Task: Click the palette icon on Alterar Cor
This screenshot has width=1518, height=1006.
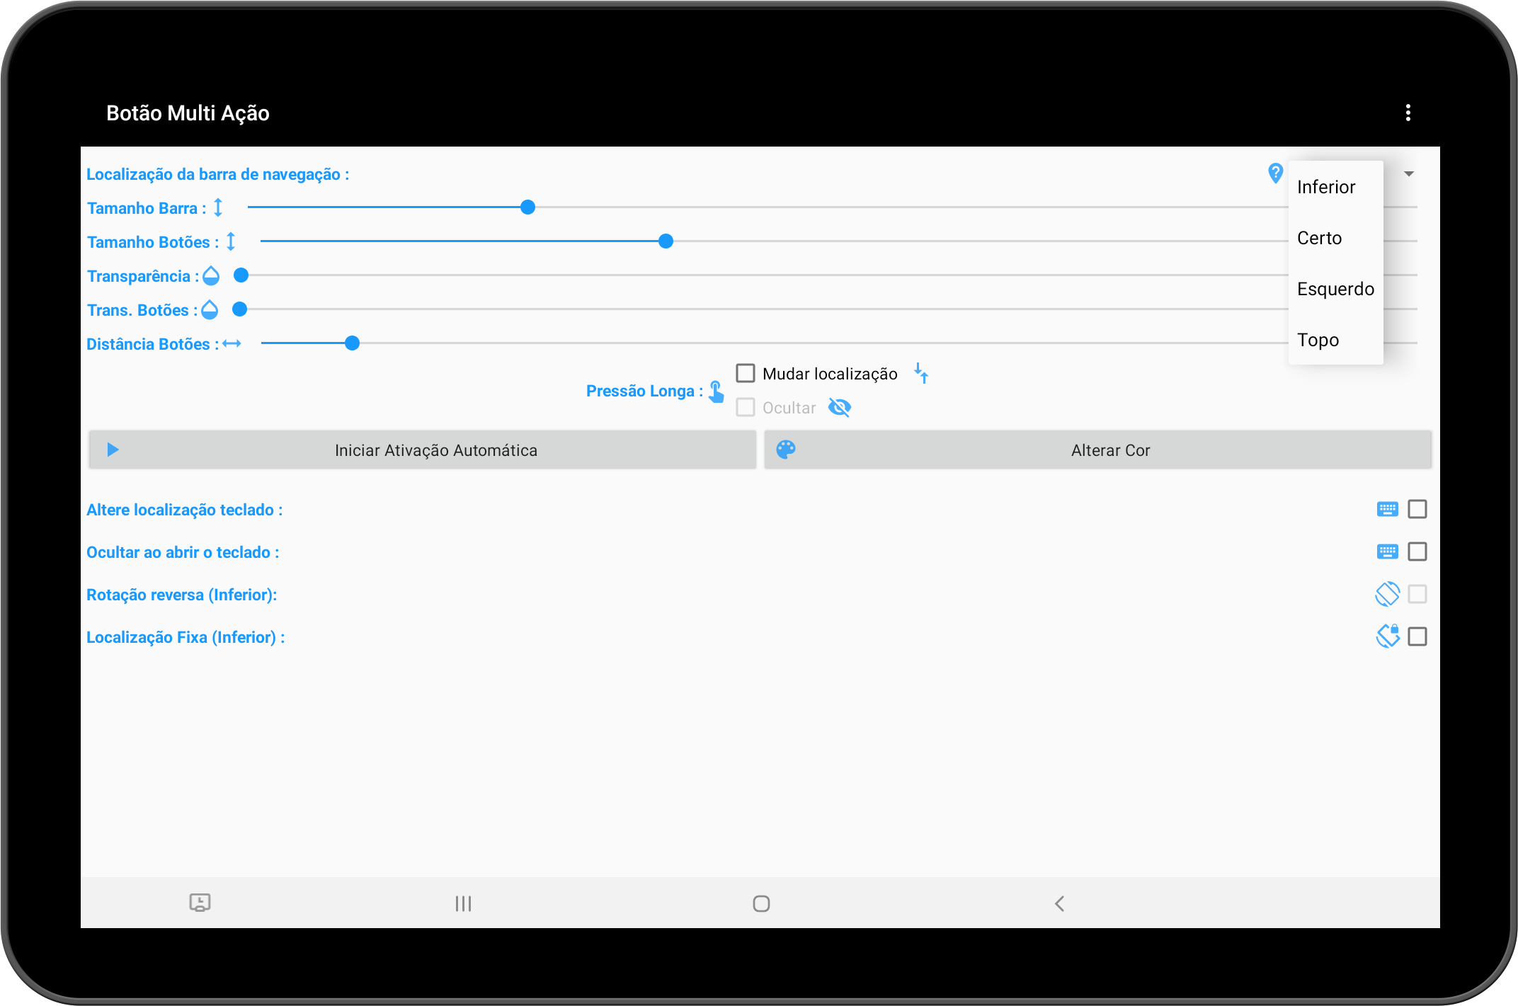Action: (x=786, y=450)
